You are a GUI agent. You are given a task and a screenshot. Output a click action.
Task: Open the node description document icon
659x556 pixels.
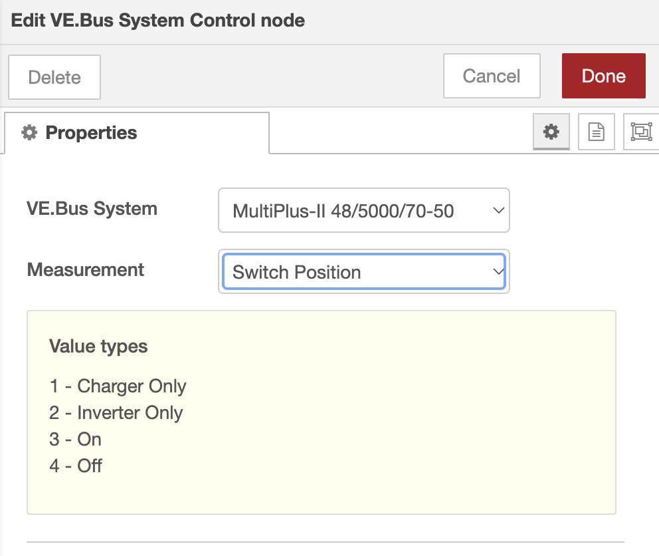tap(597, 132)
